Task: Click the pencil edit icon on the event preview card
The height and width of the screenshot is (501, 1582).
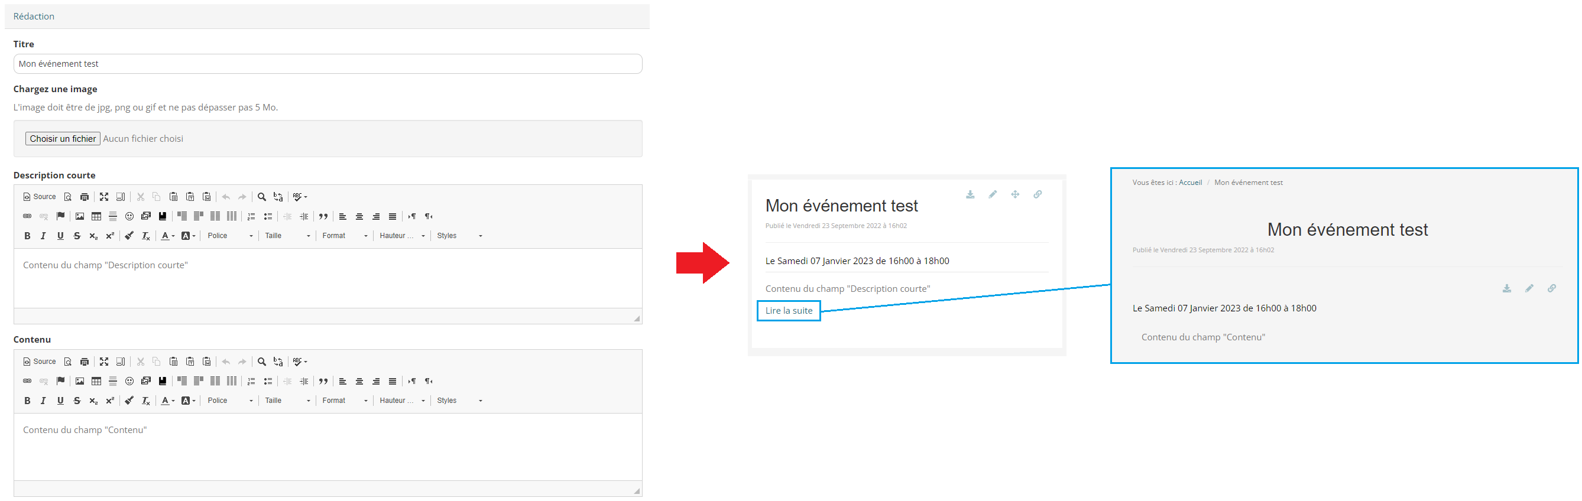Action: pyautogui.click(x=993, y=194)
